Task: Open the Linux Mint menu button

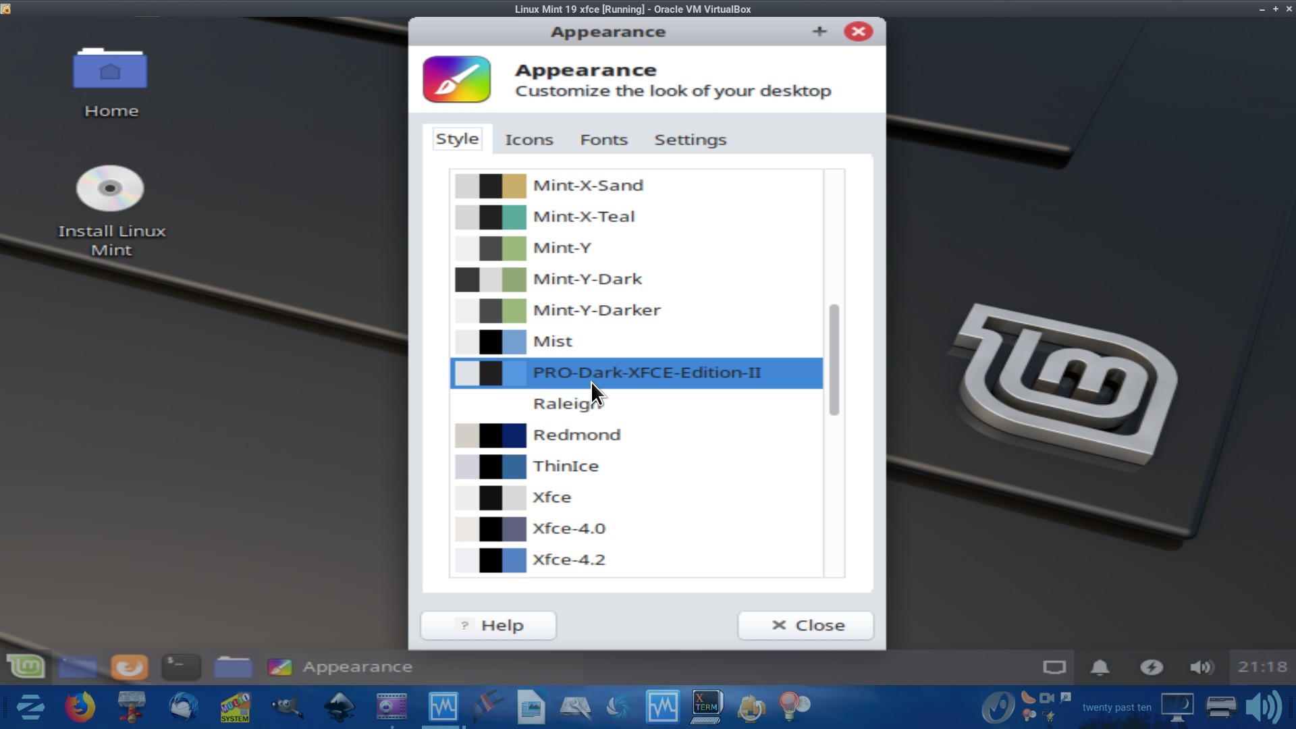Action: (26, 667)
